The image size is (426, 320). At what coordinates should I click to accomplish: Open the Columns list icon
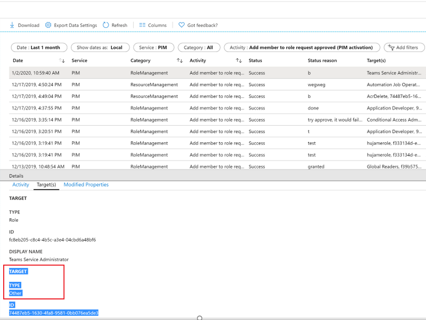click(x=142, y=25)
